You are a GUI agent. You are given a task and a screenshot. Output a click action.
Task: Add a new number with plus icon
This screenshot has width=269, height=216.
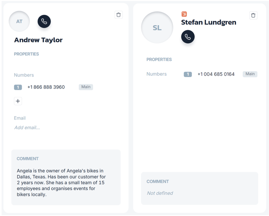pos(18,101)
